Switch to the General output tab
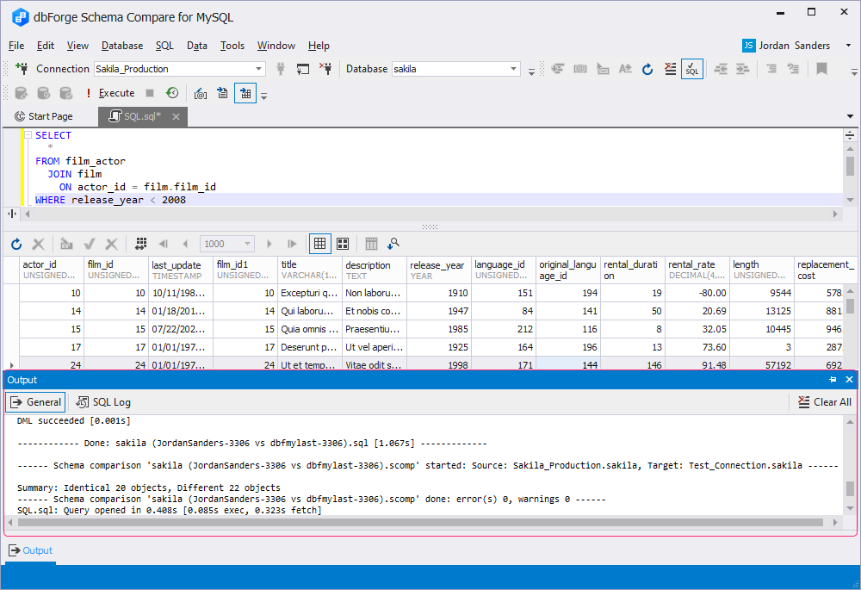Screen dimensions: 861x590 pyautogui.click(x=35, y=402)
